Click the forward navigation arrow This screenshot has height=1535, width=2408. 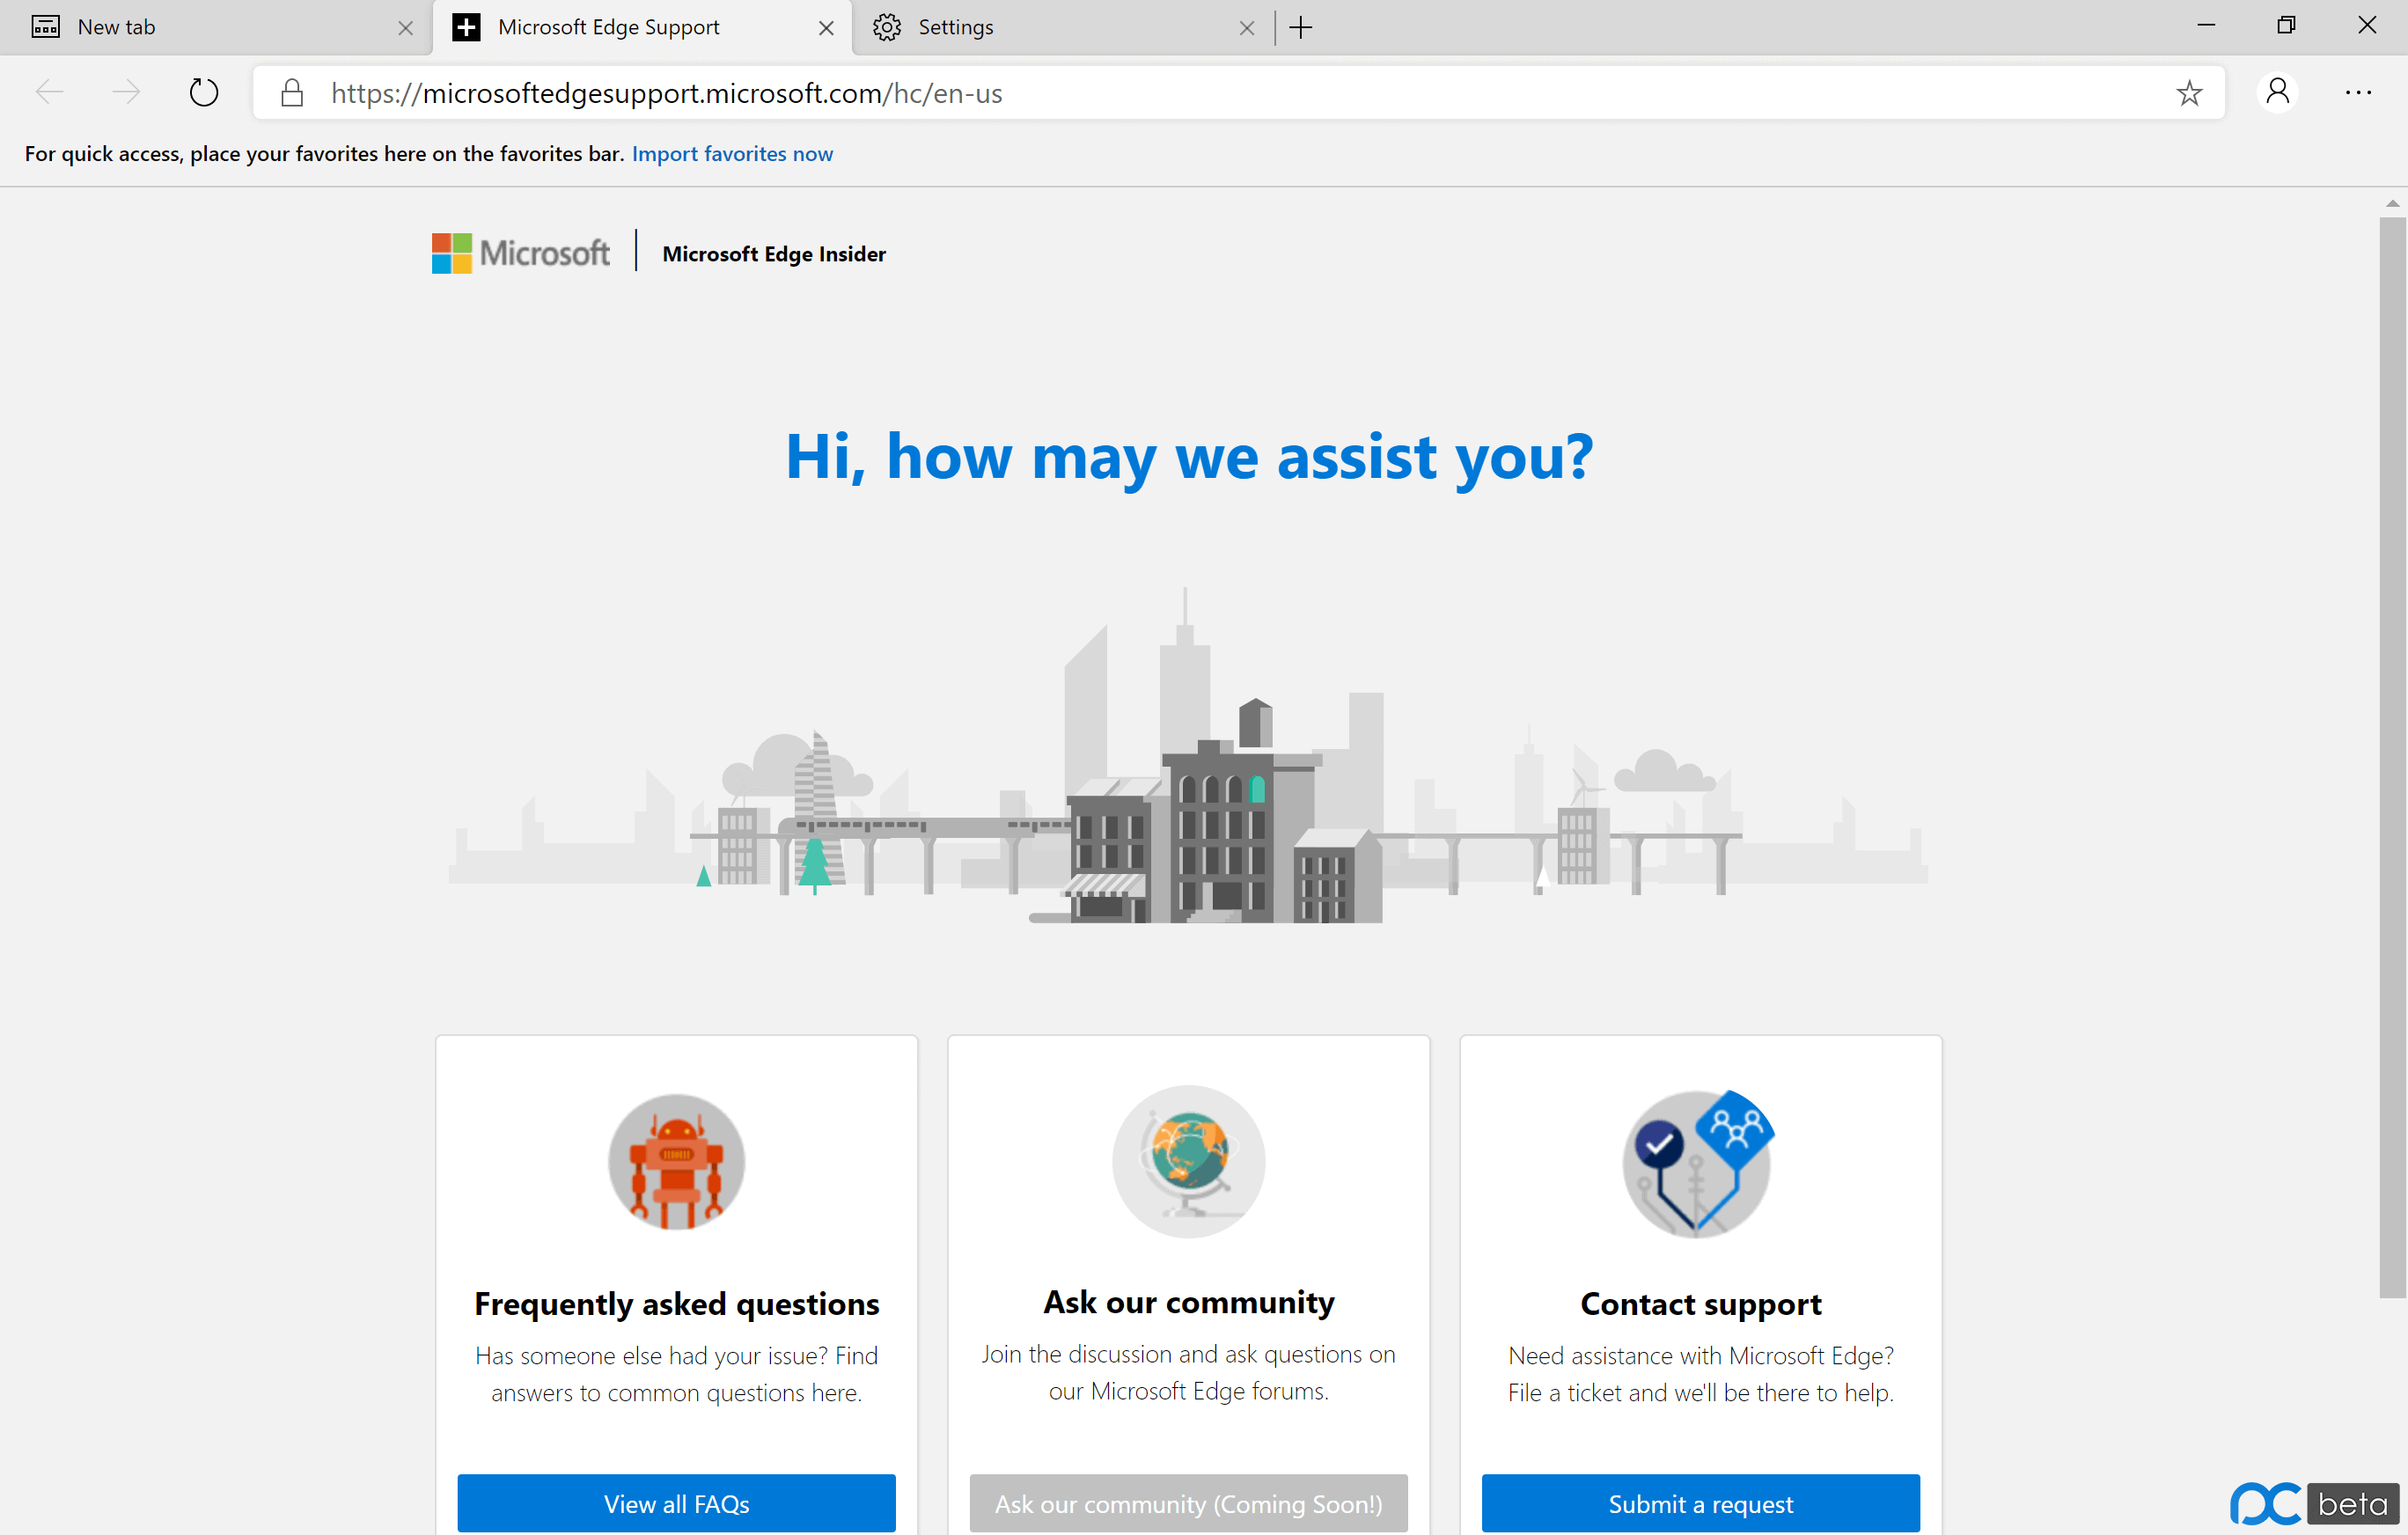coord(126,93)
